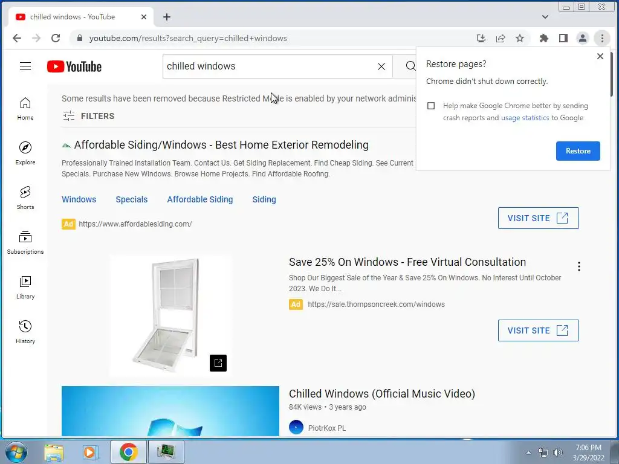Viewport: 619px width, 464px height.
Task: Open the Affordable Siding/Windows ad title
Action: (221, 145)
